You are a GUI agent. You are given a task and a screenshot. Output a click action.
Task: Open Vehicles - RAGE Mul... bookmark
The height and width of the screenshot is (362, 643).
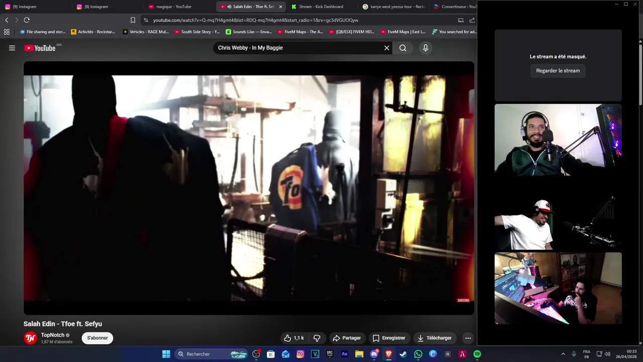point(146,32)
